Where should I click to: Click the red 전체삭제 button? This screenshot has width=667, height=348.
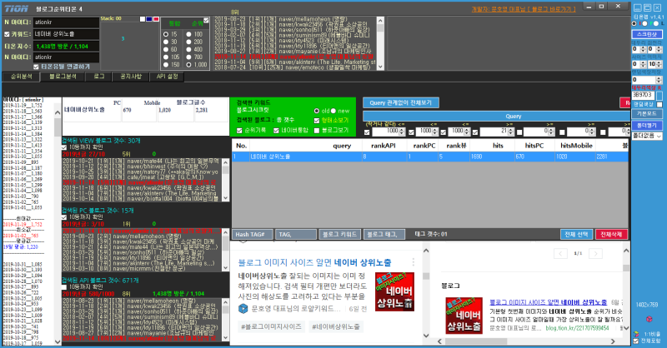611,234
